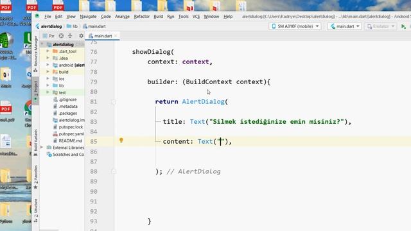Expand the build folder arrow
This screenshot has height=231, width=411.
click(x=48, y=72)
